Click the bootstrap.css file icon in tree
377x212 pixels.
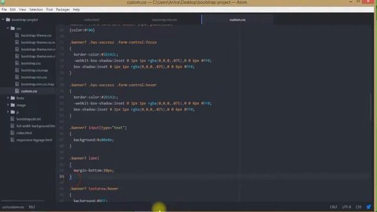(17, 63)
